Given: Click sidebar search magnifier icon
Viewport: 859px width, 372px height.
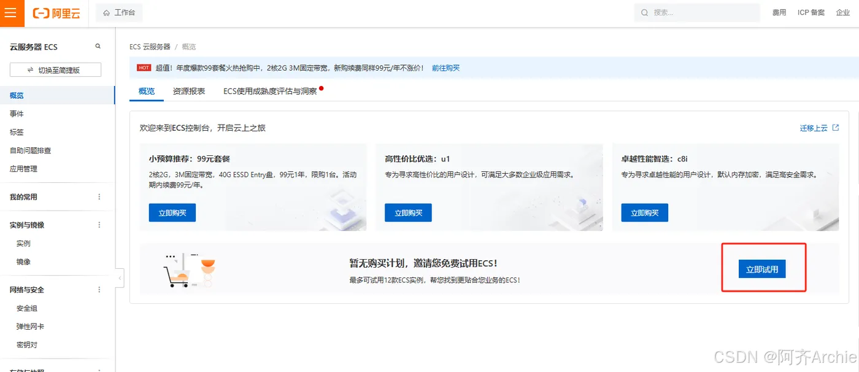Looking at the screenshot, I should click(x=98, y=47).
